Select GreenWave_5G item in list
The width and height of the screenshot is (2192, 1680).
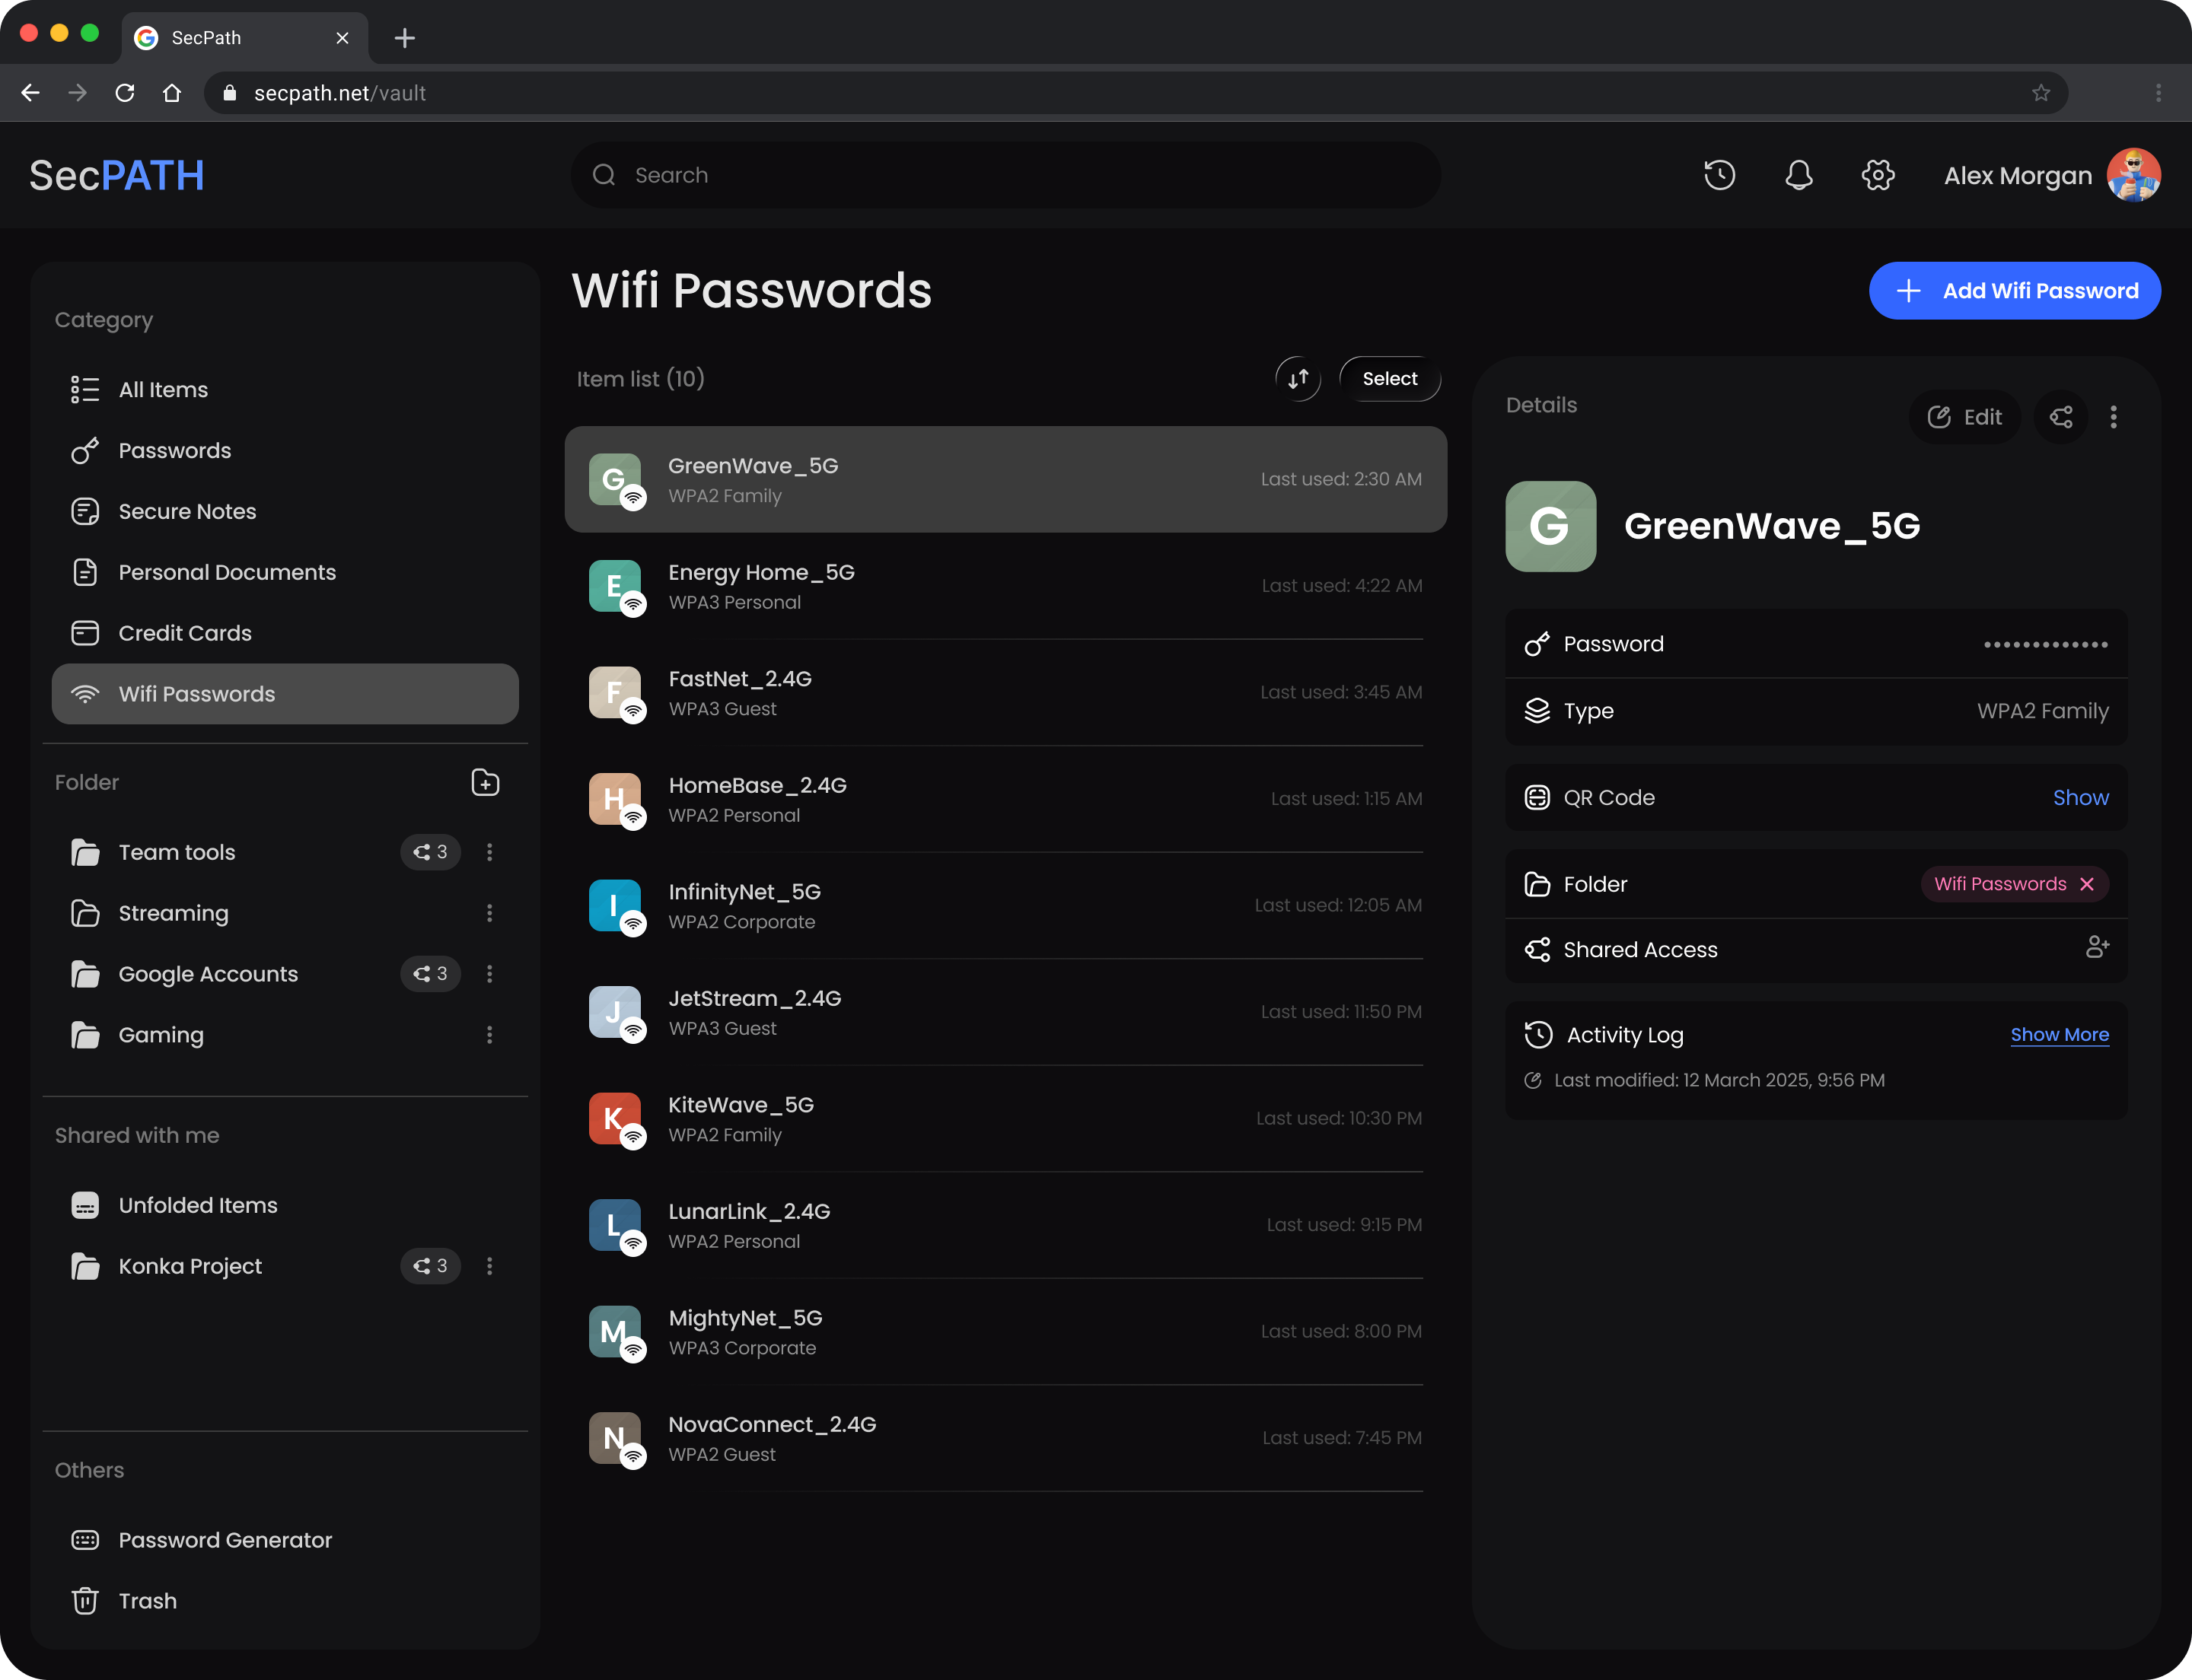pos(1005,480)
